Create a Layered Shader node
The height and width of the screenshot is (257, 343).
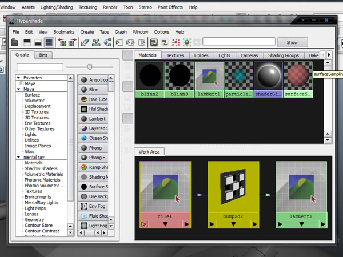tap(93, 128)
